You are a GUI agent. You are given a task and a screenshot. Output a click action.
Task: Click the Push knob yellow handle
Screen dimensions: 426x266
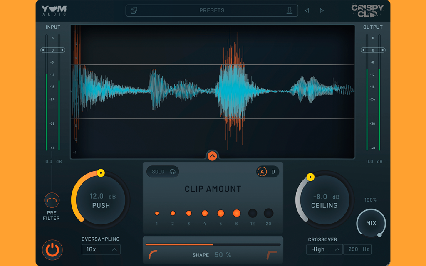[x=101, y=173]
